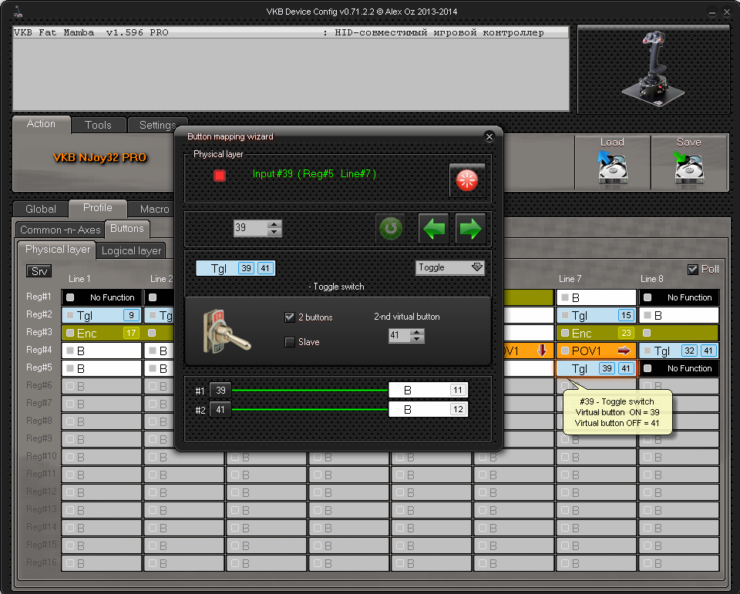
Task: Click the Tgl 39 41 button in wizard
Action: click(236, 268)
